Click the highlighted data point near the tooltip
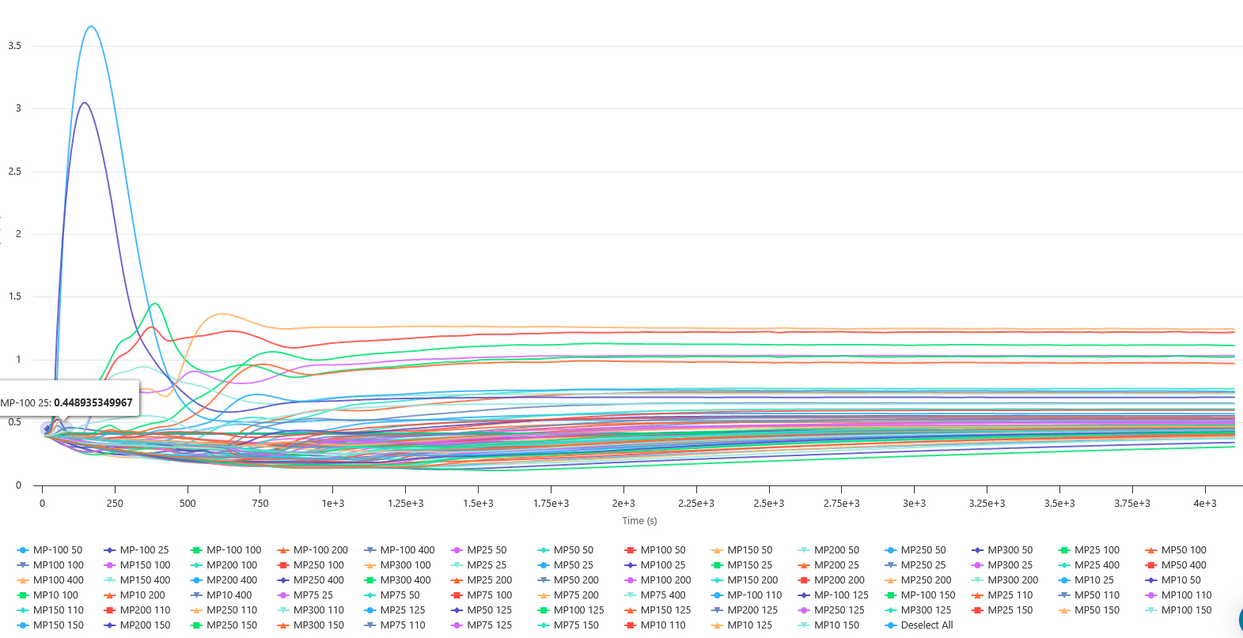The height and width of the screenshot is (638, 1243). 47,429
